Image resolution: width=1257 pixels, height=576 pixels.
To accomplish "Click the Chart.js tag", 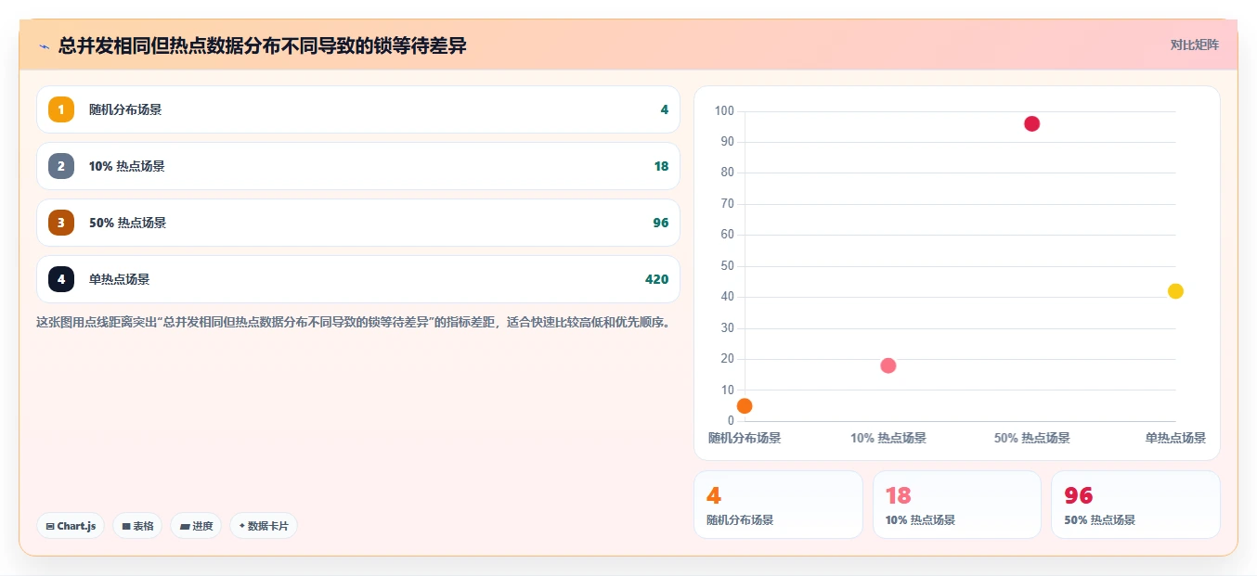I will pyautogui.click(x=71, y=526).
